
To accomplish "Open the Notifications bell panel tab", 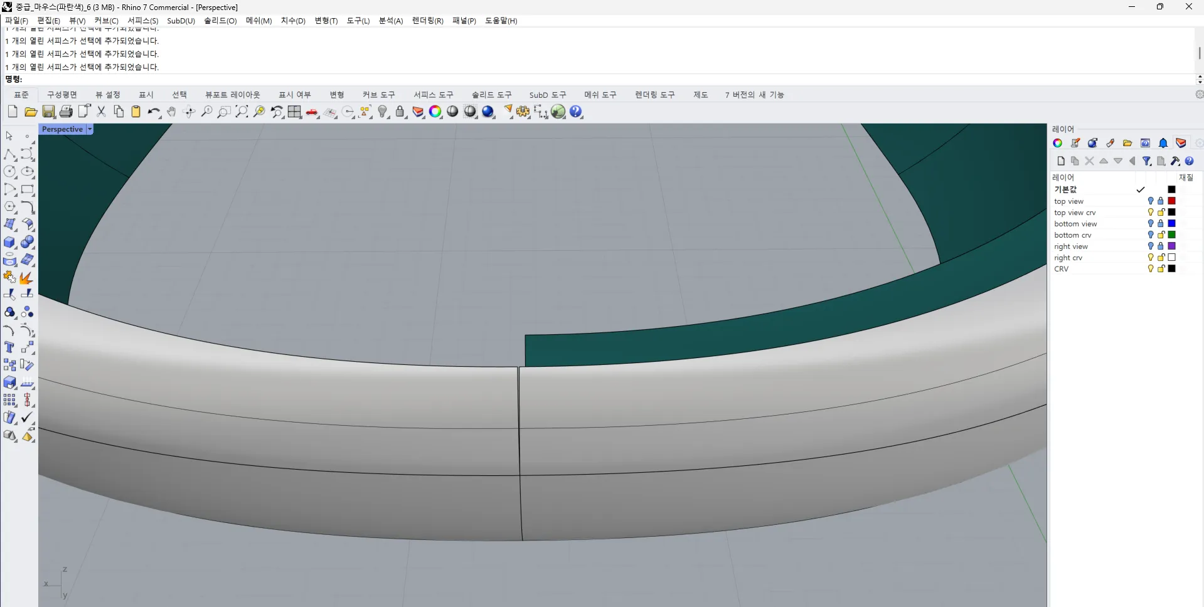I will (x=1163, y=143).
